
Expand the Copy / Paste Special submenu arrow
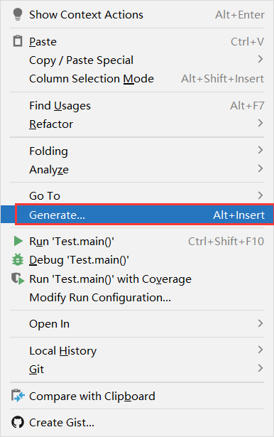point(261,59)
